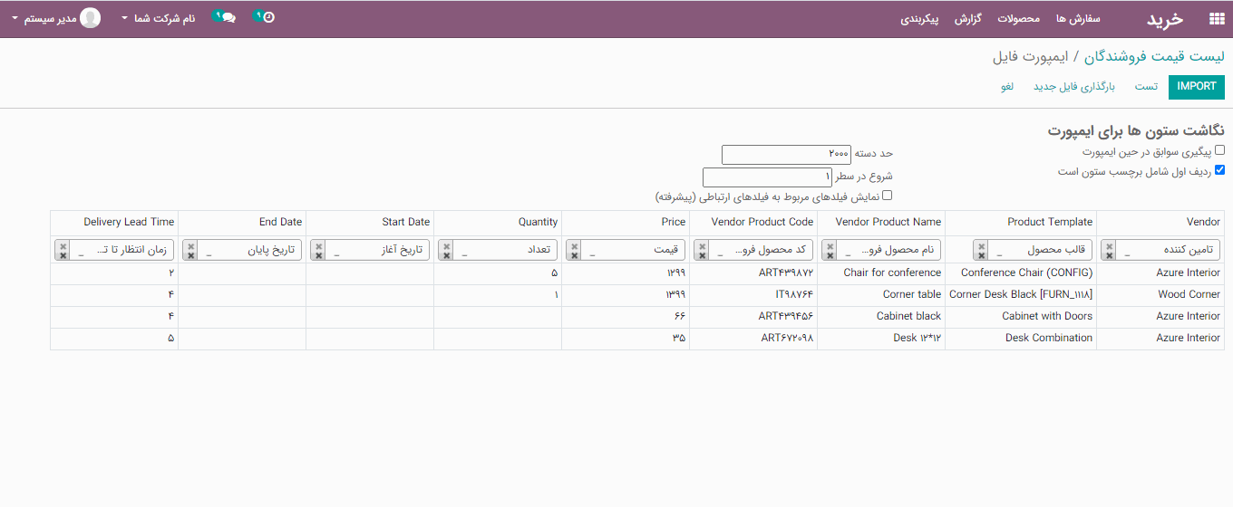Click the system admin user avatar

(x=91, y=18)
